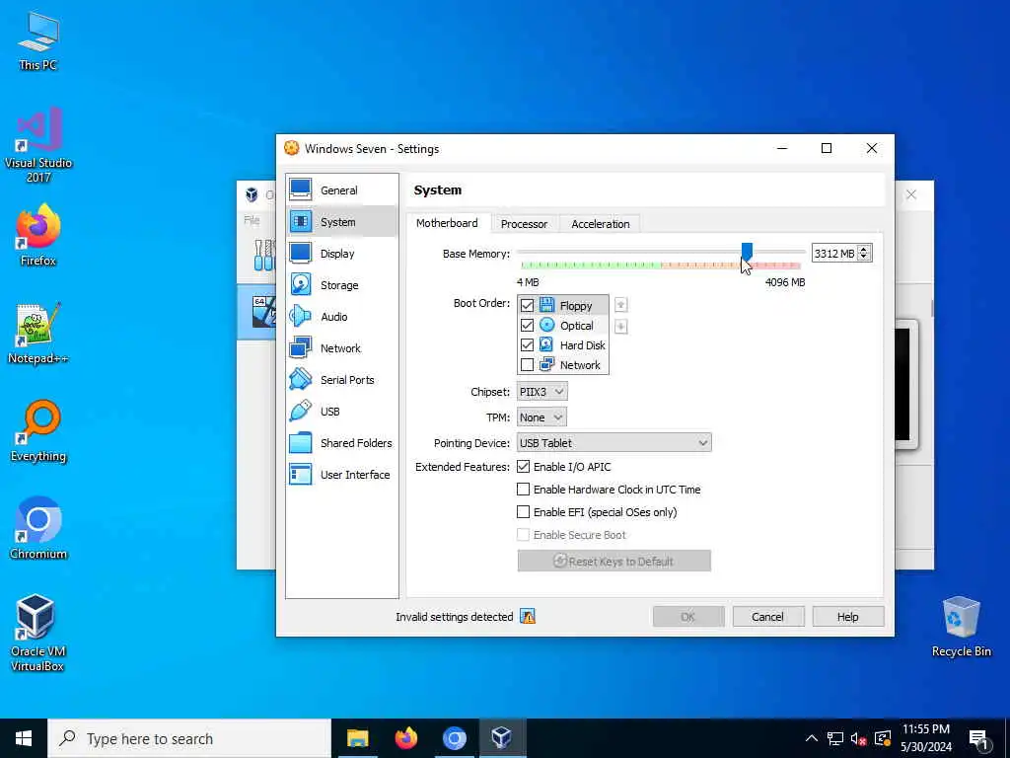Click the volume icon in system tray

coord(857,738)
